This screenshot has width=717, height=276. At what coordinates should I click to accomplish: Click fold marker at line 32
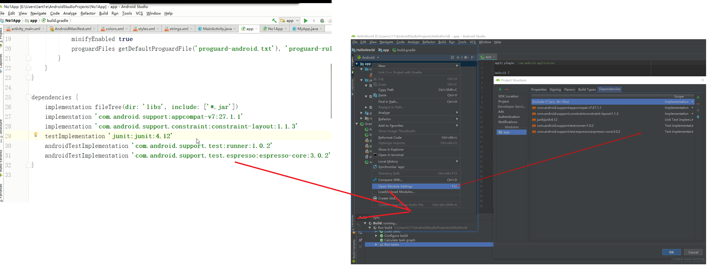click(28, 165)
